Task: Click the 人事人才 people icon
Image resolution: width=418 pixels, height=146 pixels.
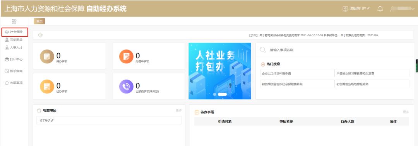Action: point(7,48)
